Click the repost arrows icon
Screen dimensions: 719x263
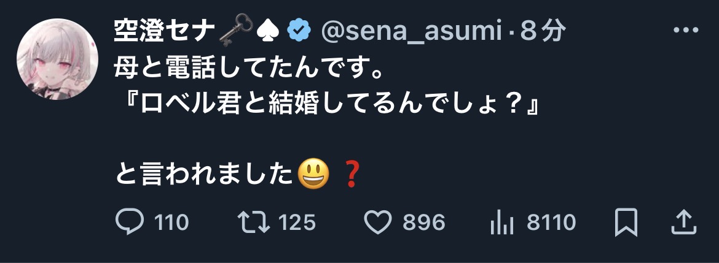254,222
